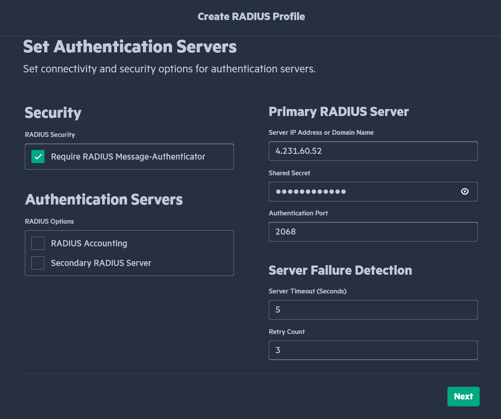Focus the Server IP Address or Domain Name field
The image size is (501, 419).
point(373,151)
